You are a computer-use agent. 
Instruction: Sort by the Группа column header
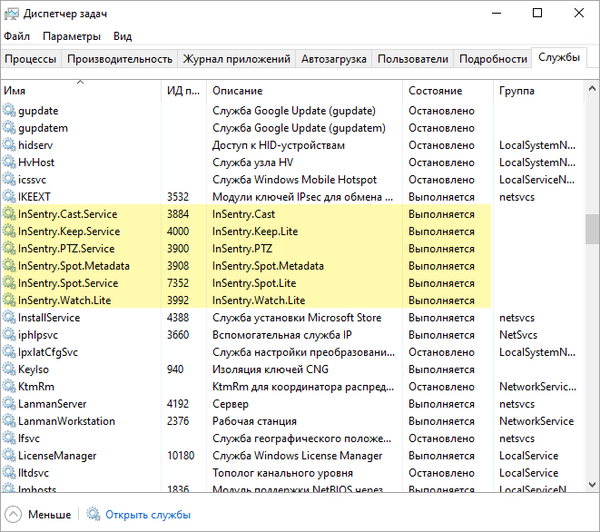pos(539,91)
